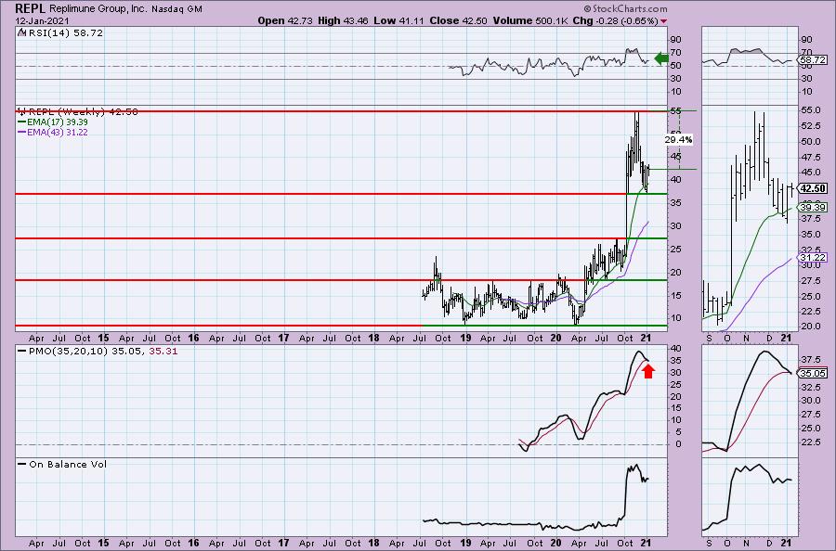The image size is (836, 551).
Task: Click the On Balance Vol label text
Action: click(x=68, y=464)
